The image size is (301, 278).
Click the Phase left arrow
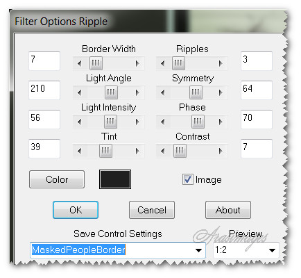pos(163,122)
